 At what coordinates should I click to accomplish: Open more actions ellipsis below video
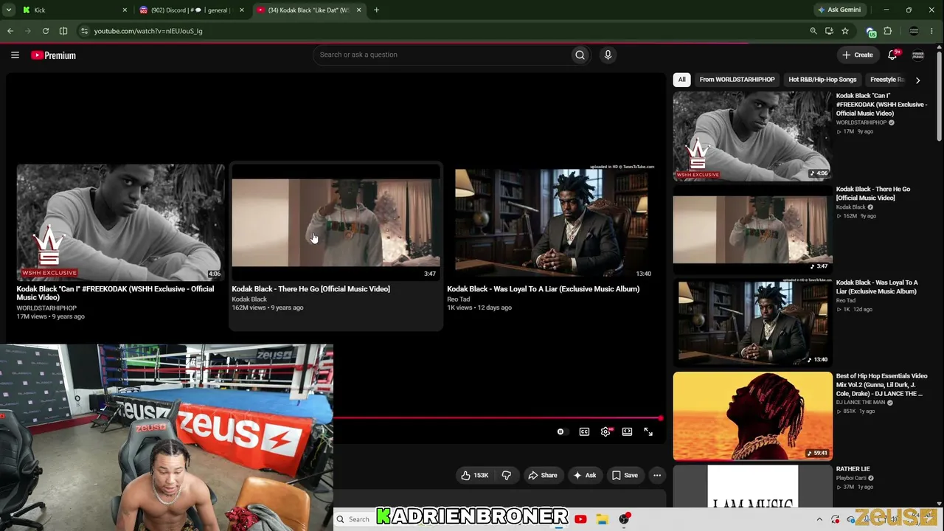(x=657, y=475)
